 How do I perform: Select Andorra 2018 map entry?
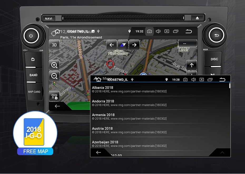pyautogui.click(x=160, y=103)
